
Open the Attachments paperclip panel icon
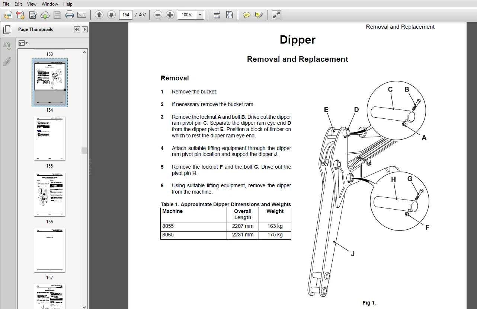coord(7,62)
